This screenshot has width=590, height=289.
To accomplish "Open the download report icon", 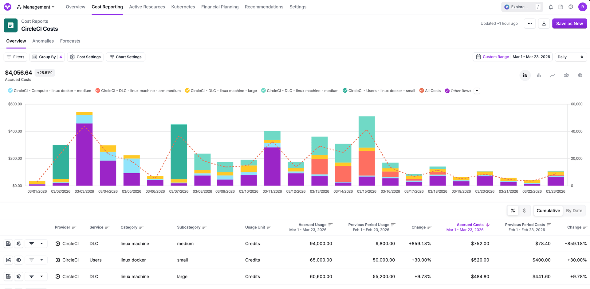I will [544, 23].
